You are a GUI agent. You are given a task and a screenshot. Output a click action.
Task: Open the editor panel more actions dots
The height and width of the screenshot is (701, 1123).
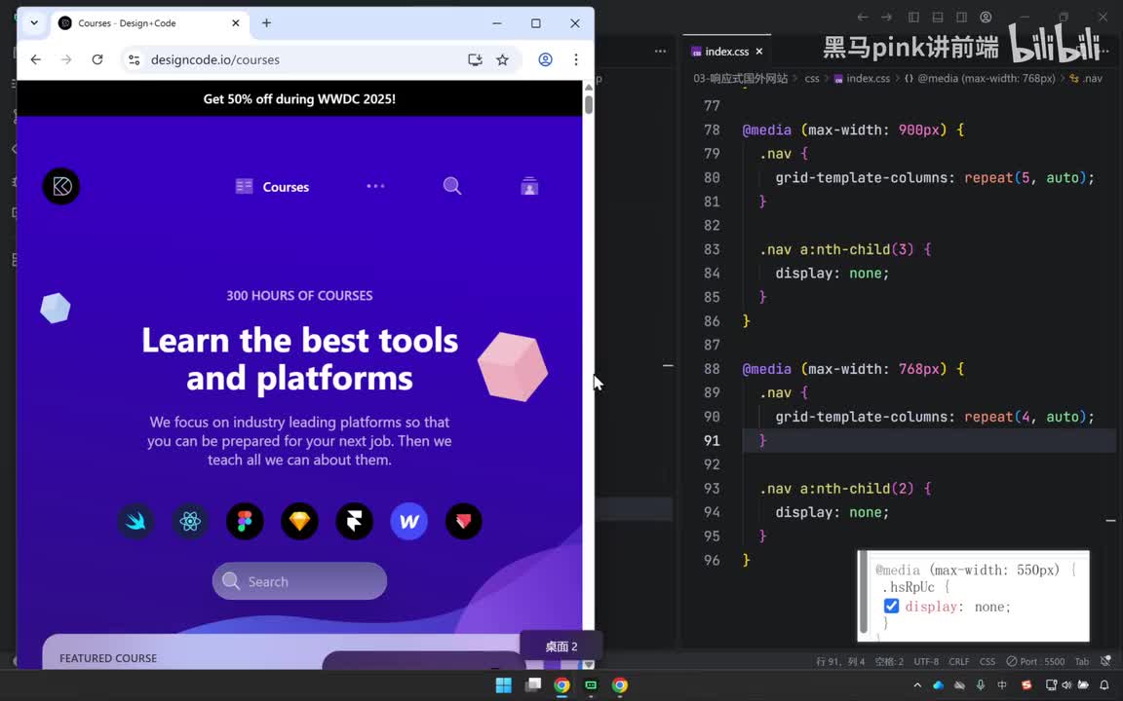tap(660, 51)
